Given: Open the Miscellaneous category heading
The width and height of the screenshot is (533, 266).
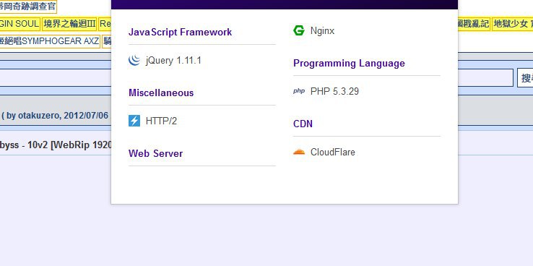Looking at the screenshot, I should [x=161, y=93].
